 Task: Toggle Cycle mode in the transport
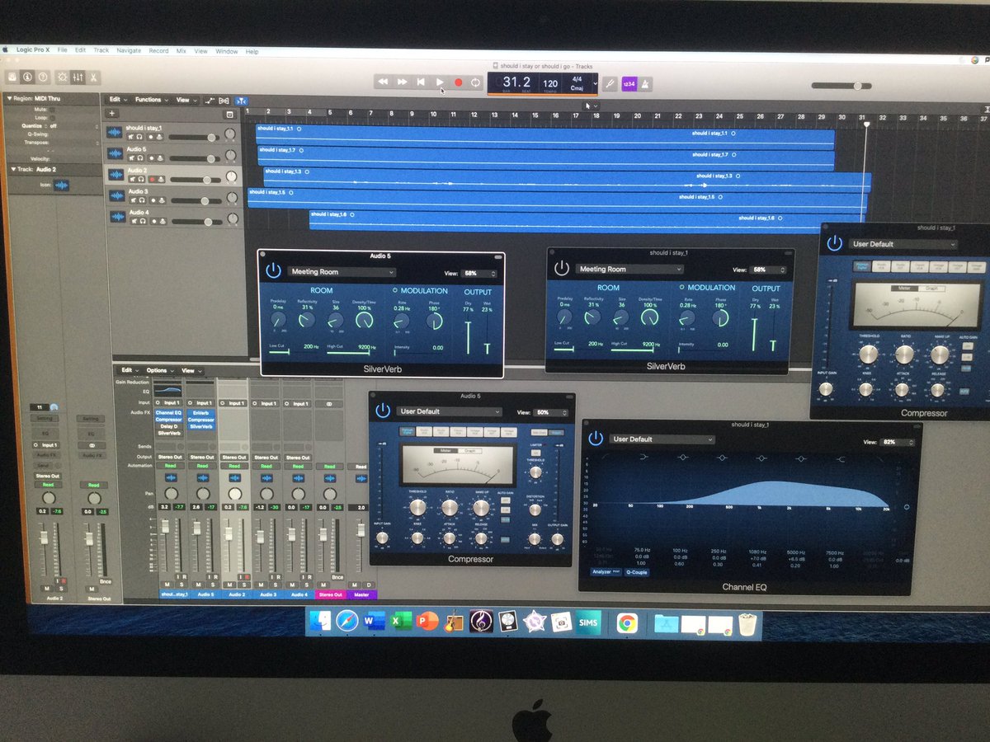click(x=476, y=82)
